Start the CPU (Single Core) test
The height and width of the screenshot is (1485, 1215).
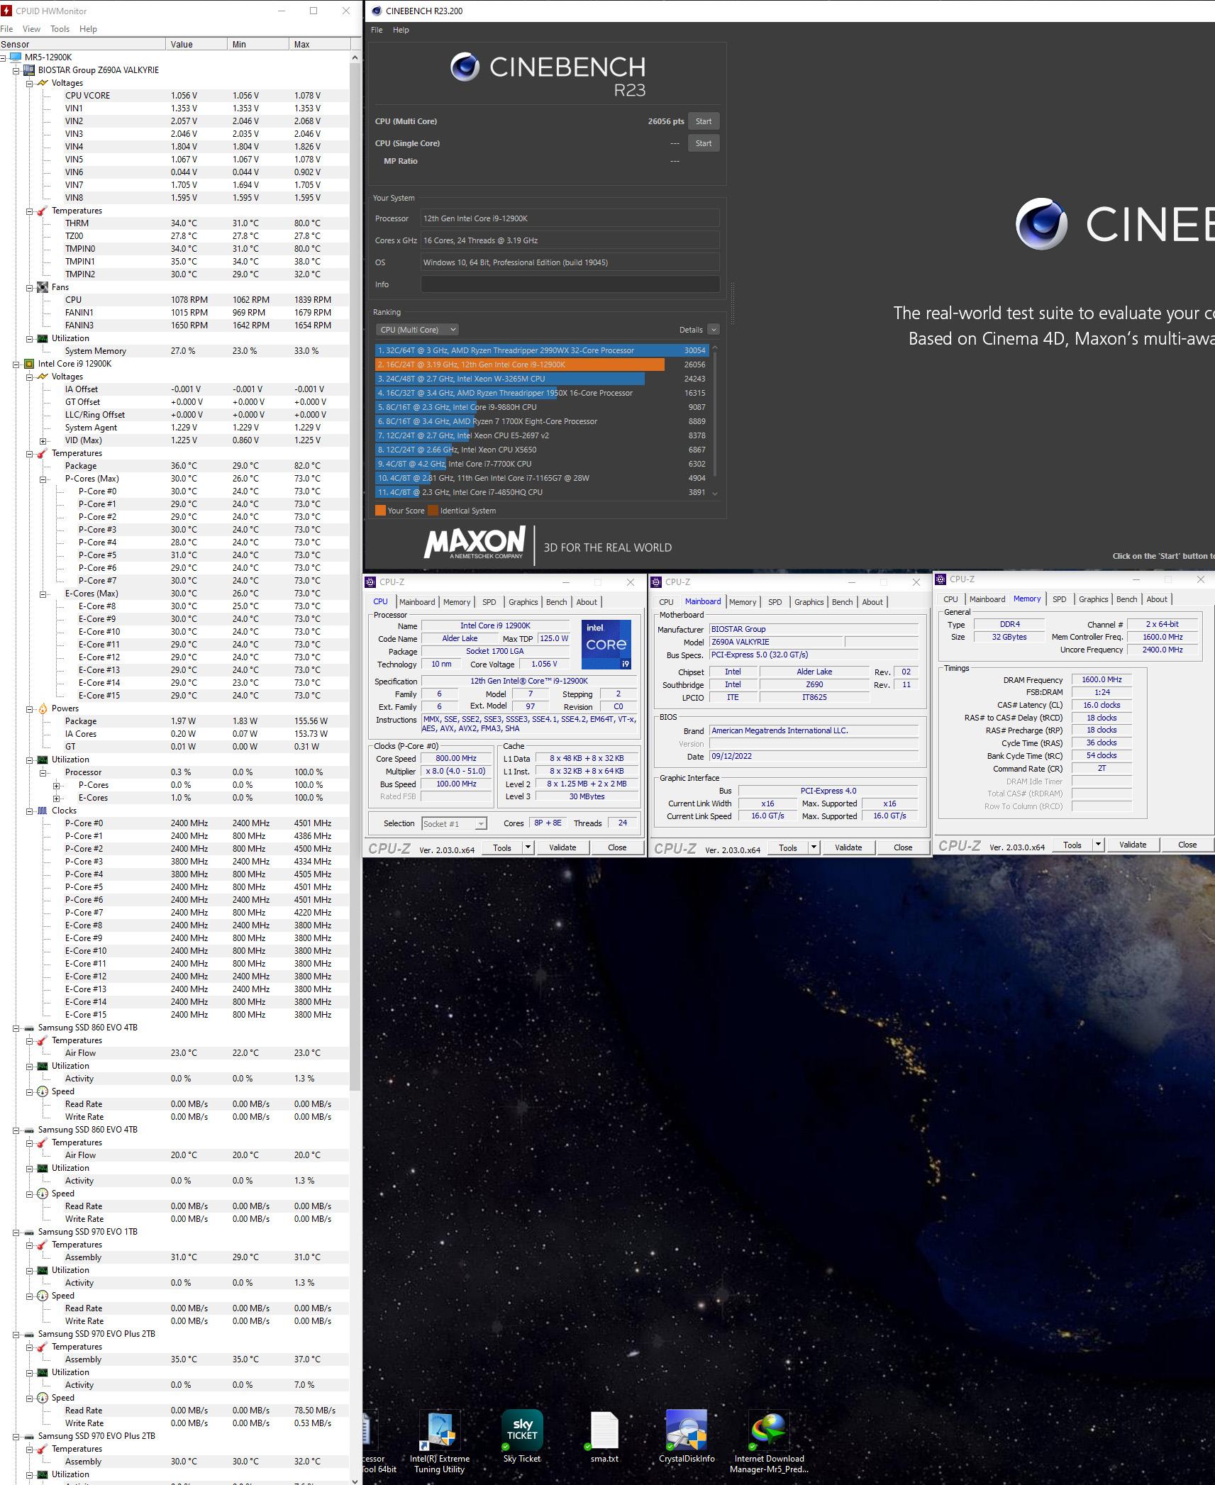pos(704,143)
